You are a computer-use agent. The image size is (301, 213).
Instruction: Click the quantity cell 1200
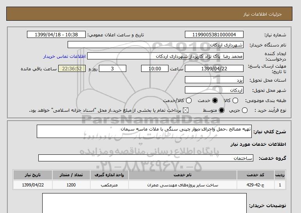pyautogui.click(x=71, y=185)
